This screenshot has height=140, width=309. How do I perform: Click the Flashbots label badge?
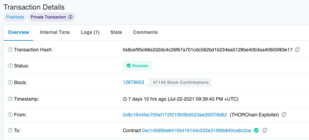pyautogui.click(x=15, y=17)
